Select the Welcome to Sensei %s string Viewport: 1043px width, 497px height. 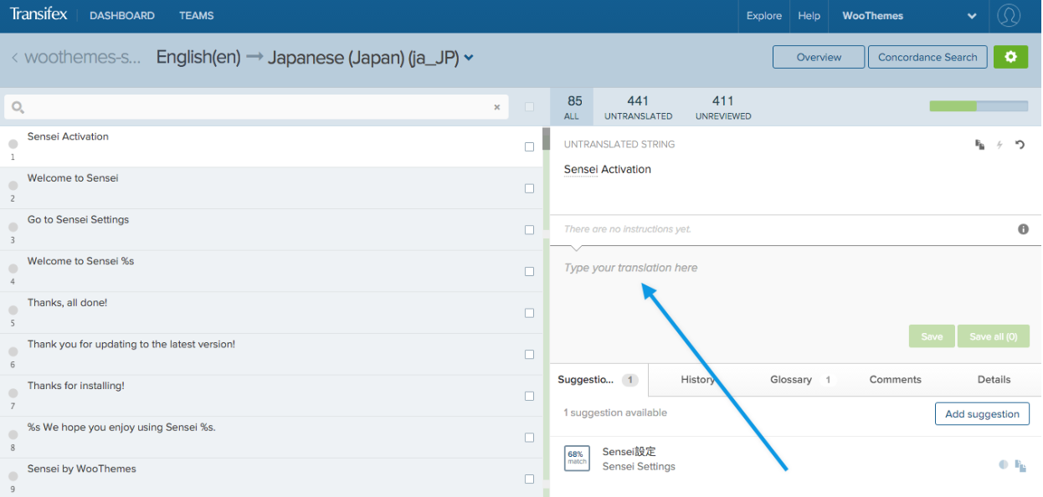271,271
